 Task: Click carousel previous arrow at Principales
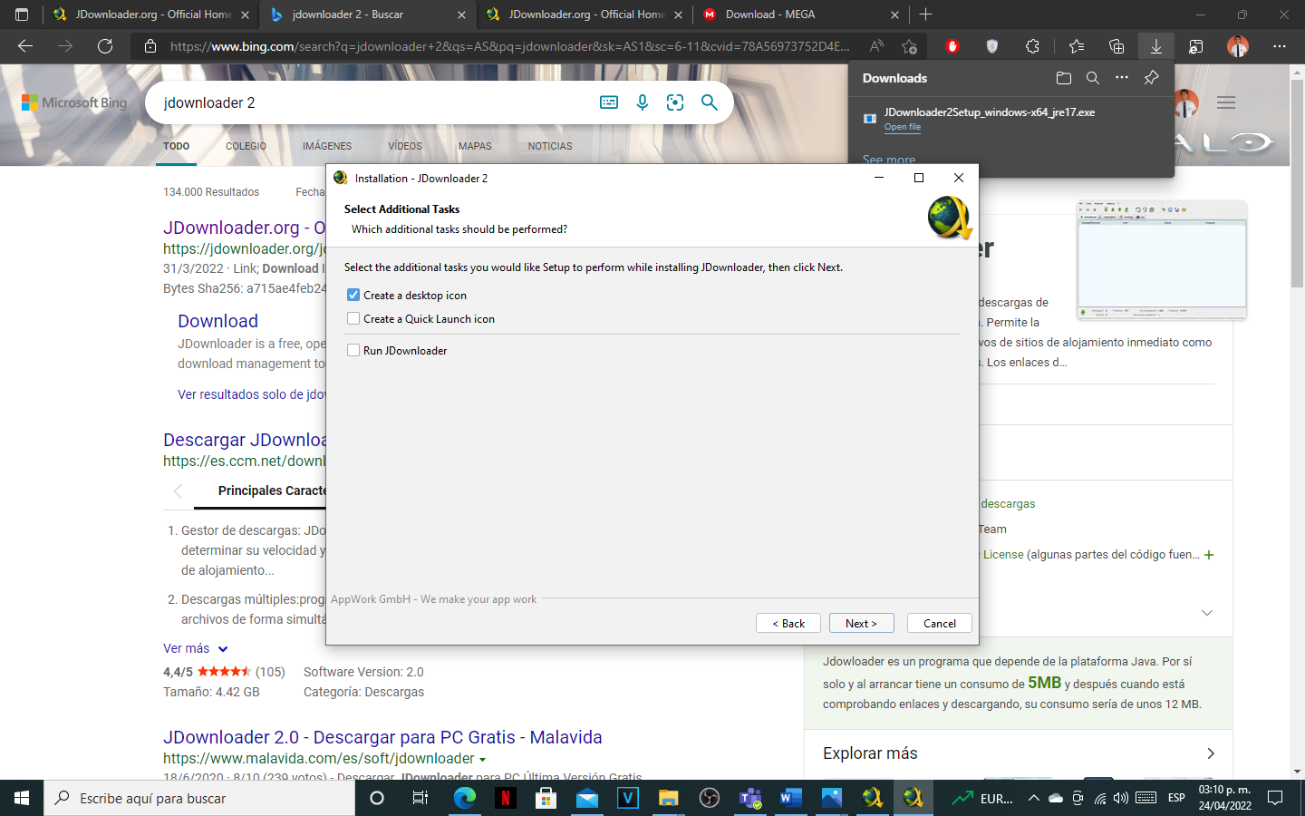(x=178, y=491)
